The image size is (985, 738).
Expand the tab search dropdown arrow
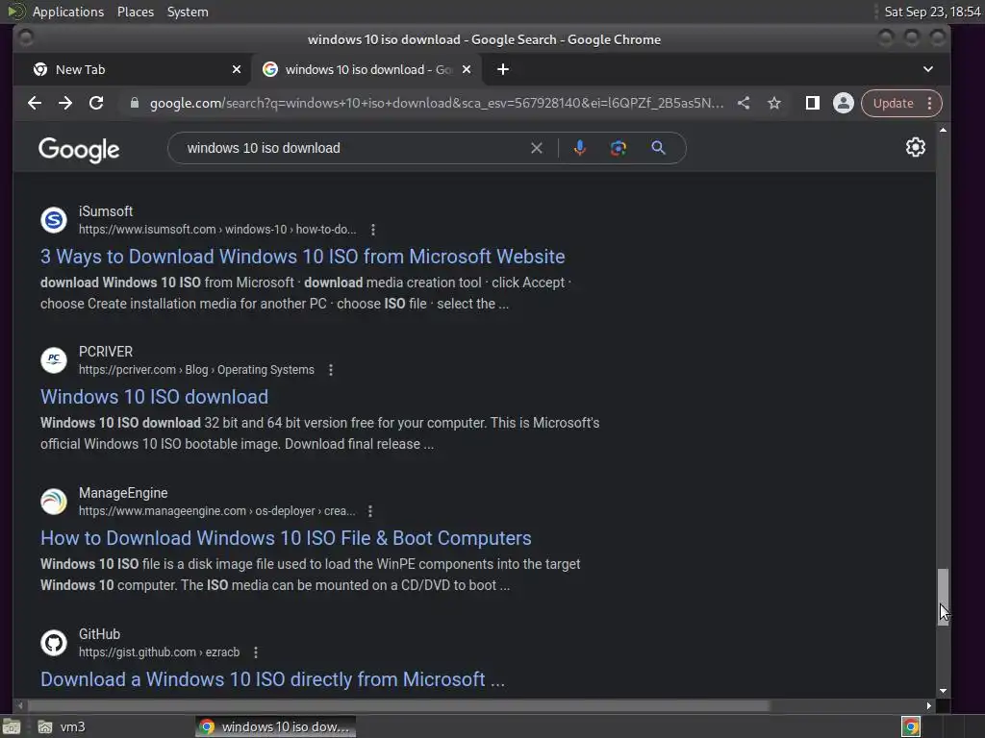coord(928,69)
